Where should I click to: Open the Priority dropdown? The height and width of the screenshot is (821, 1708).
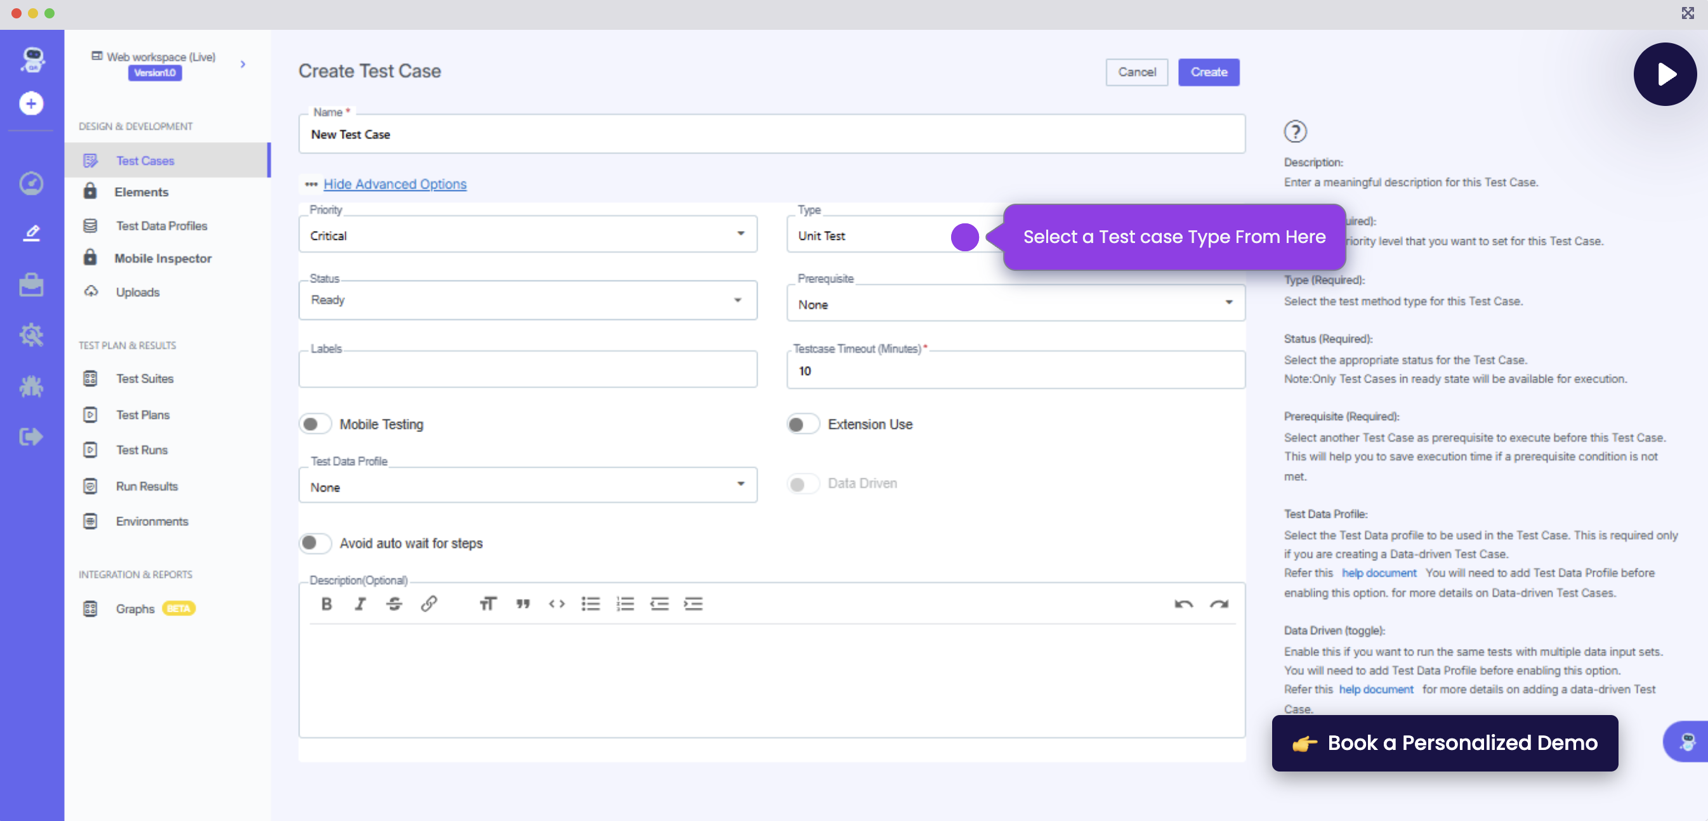pyautogui.click(x=527, y=235)
